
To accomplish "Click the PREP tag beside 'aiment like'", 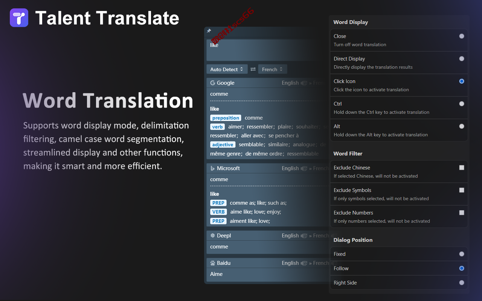I will coord(218,221).
